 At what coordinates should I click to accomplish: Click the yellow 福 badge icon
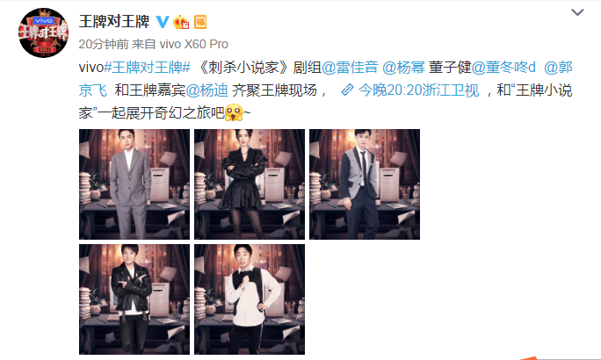coord(200,22)
